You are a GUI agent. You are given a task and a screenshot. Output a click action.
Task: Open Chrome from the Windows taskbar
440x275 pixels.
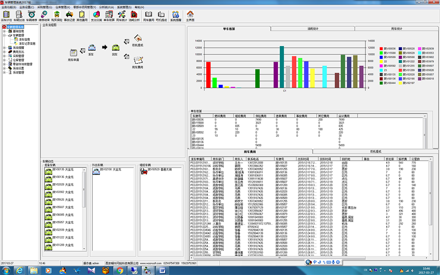(x=120, y=270)
